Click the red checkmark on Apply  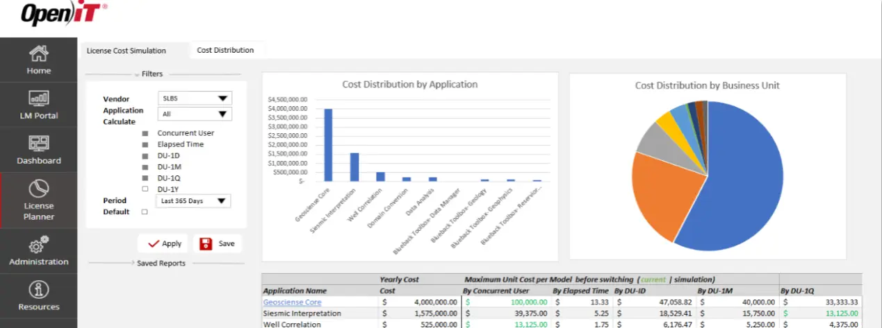(154, 243)
